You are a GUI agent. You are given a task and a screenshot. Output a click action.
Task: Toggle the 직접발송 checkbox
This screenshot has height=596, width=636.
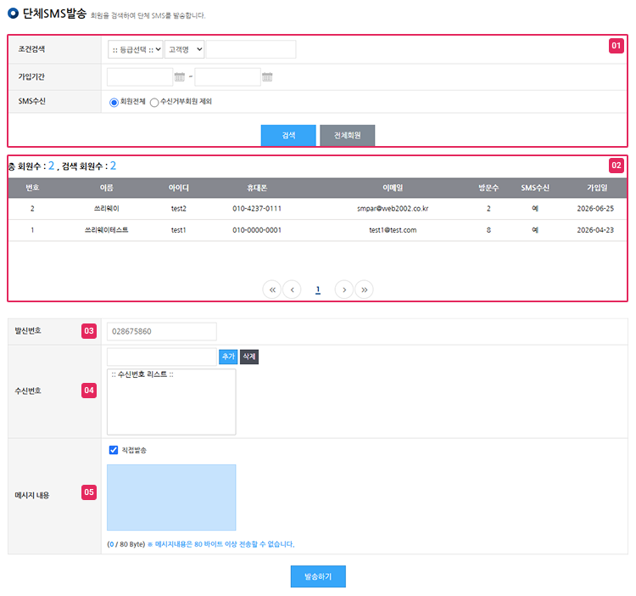pos(114,450)
